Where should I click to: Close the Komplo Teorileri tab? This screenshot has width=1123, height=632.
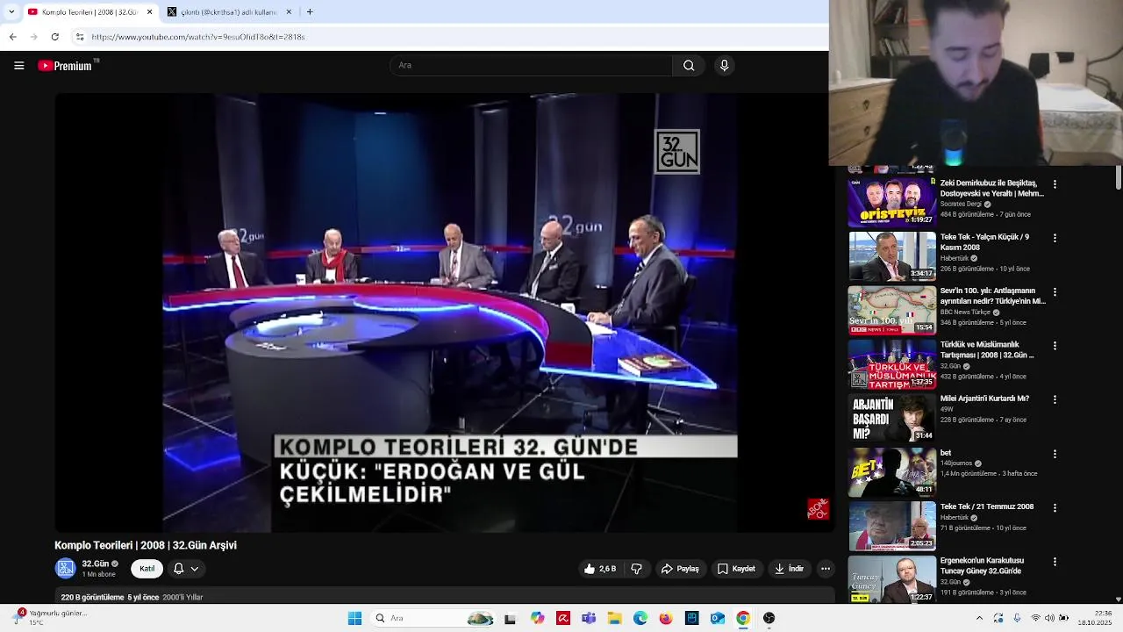pyautogui.click(x=149, y=12)
